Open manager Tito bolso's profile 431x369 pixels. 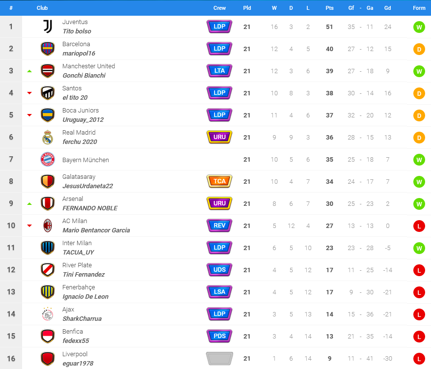point(77,31)
